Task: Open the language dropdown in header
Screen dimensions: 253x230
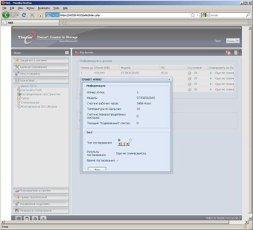Action: (233, 41)
